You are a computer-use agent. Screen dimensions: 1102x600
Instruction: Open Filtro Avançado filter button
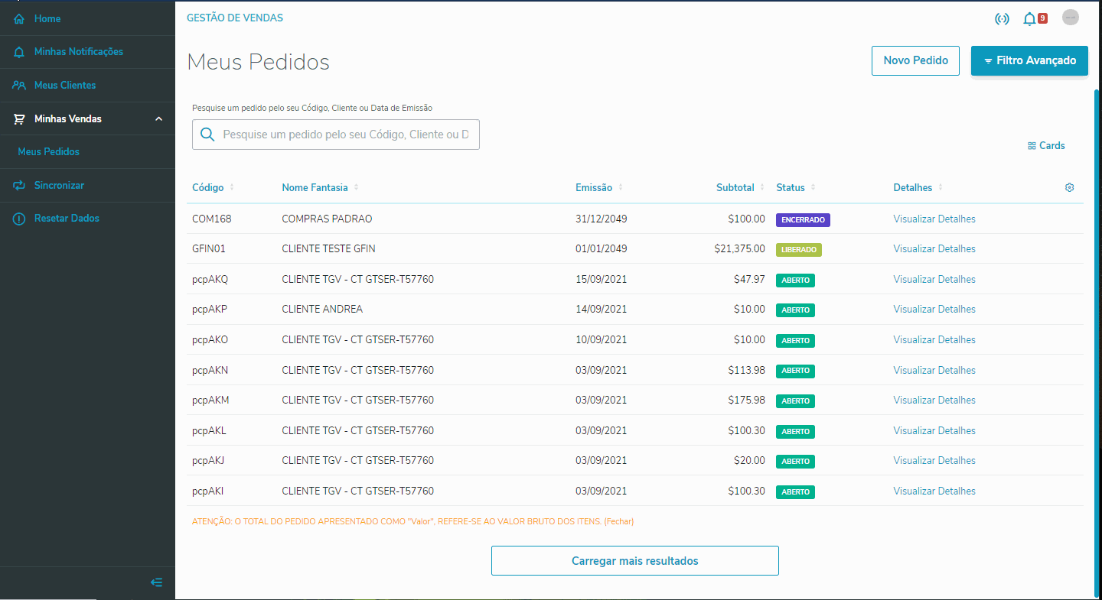(1029, 60)
